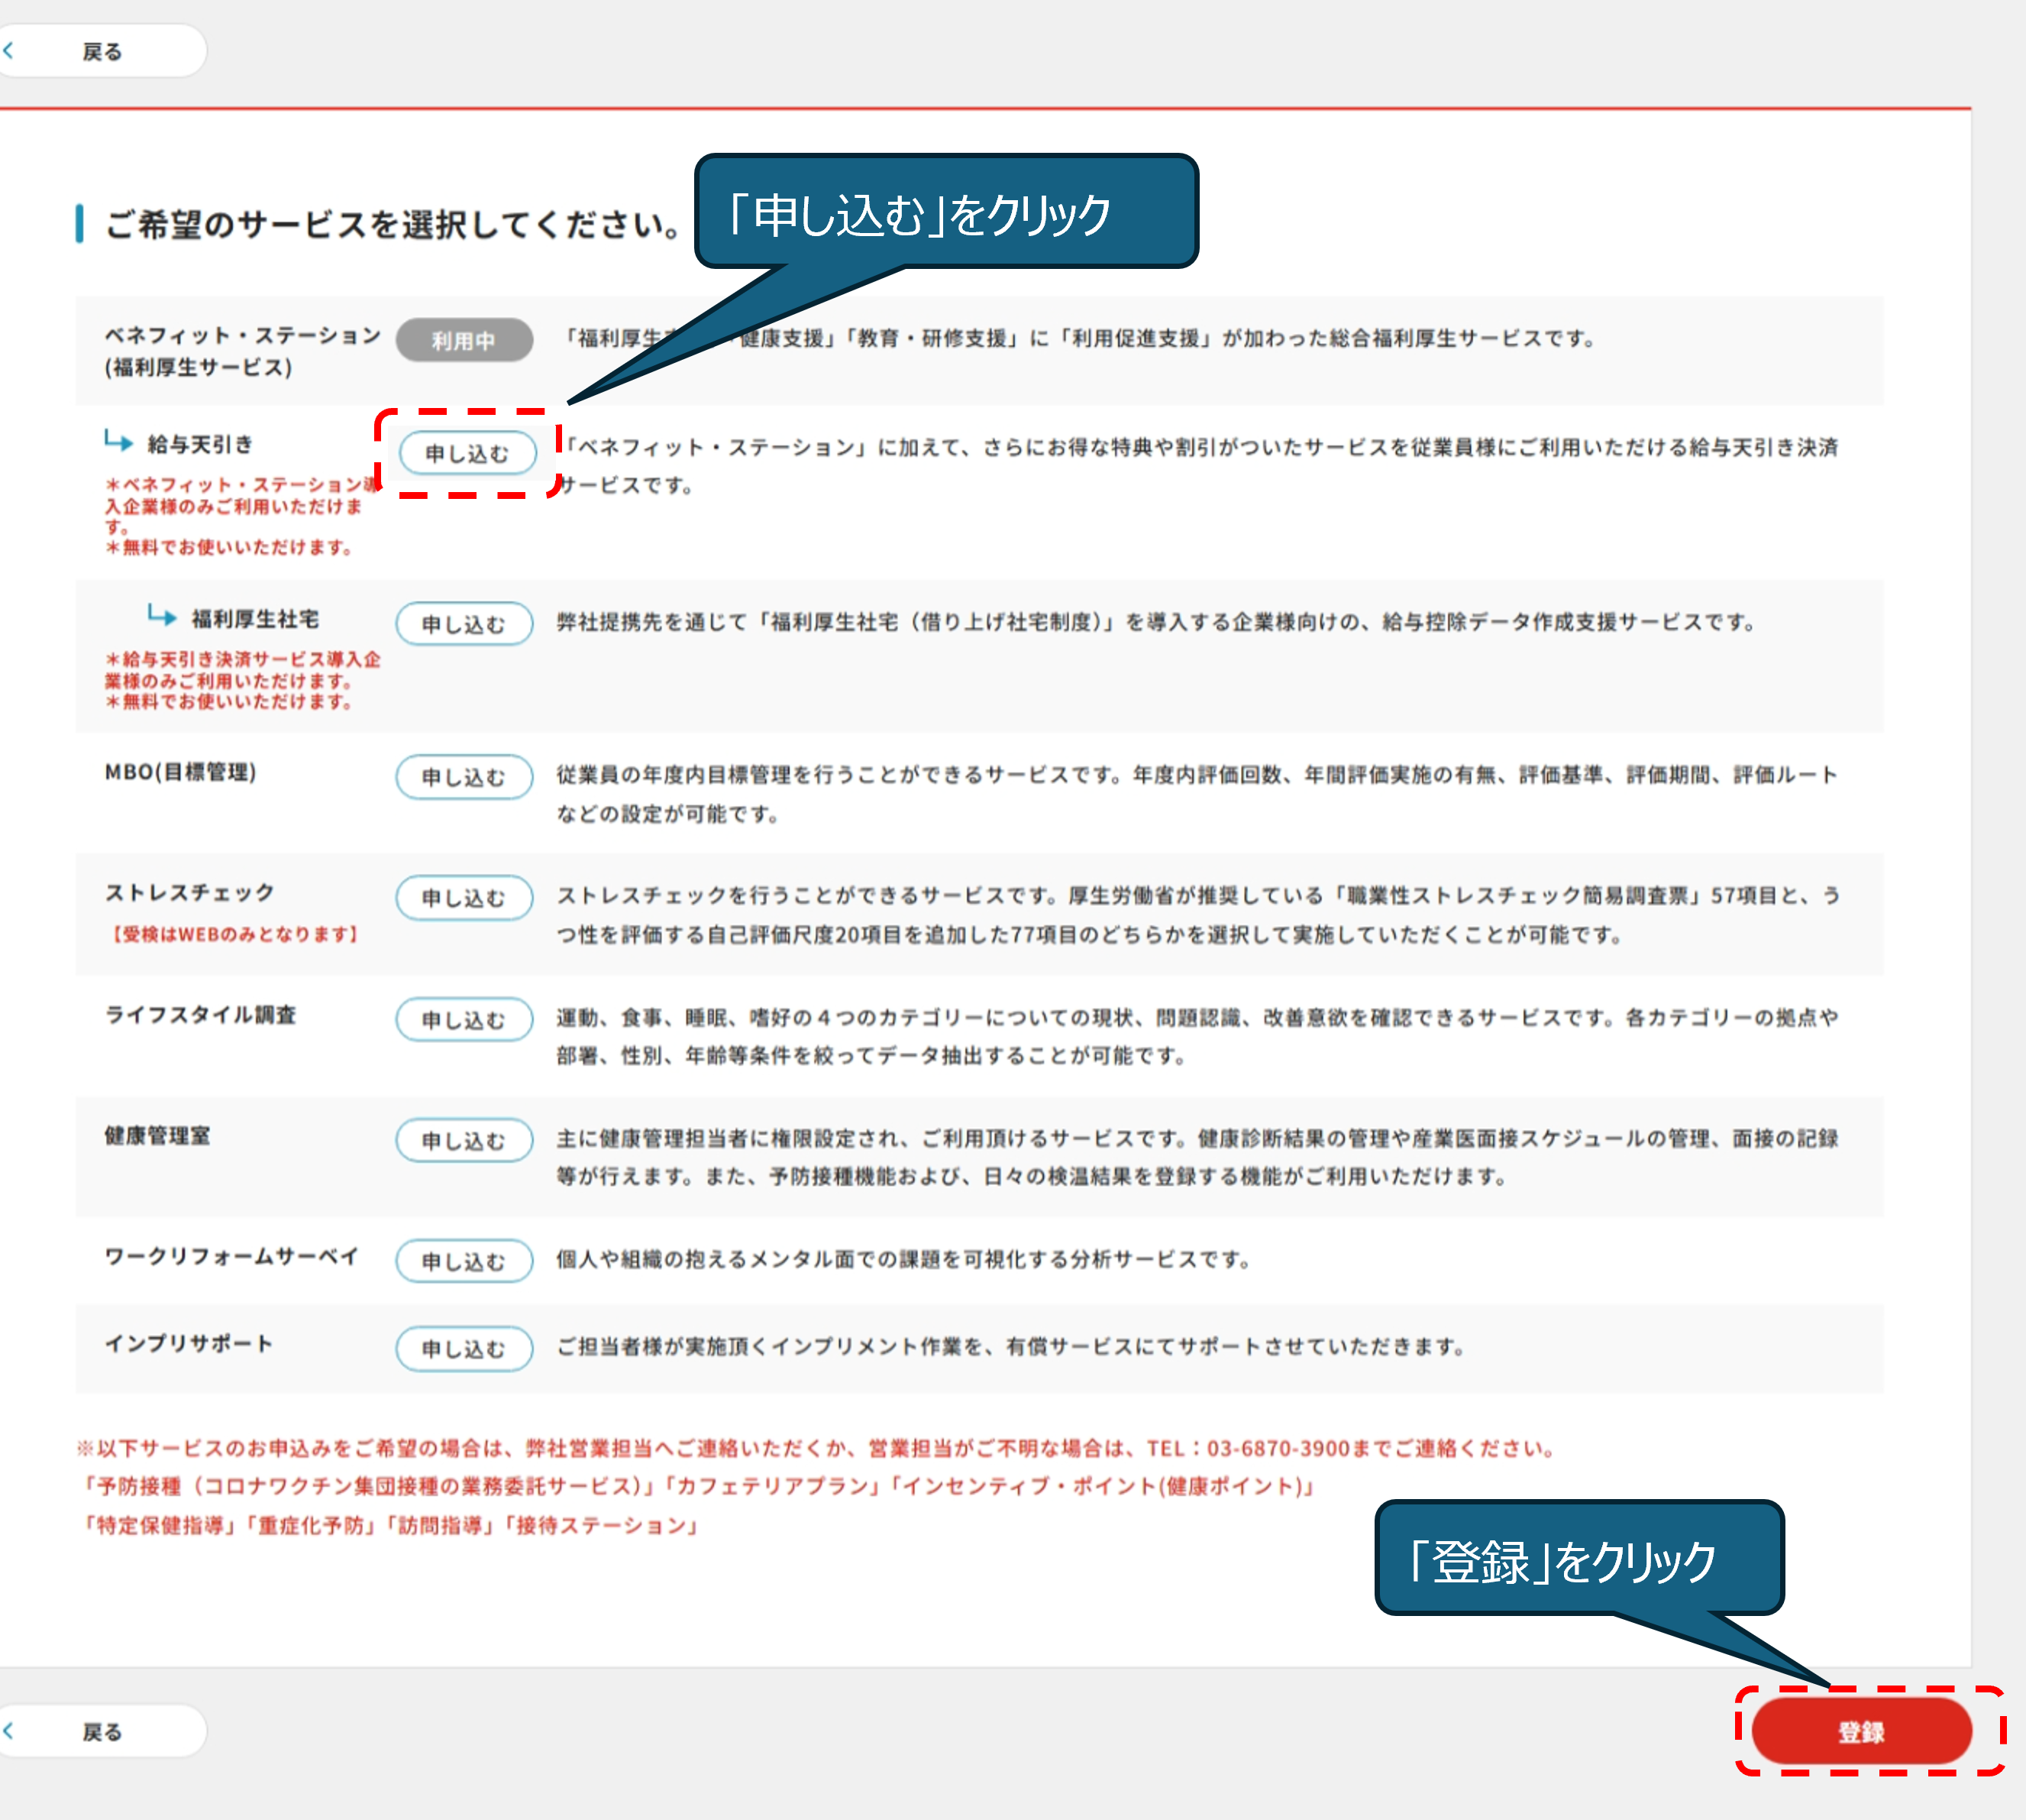Click 申し込む for ライフスタイル調査
This screenshot has width=2026, height=1820.
[464, 1020]
